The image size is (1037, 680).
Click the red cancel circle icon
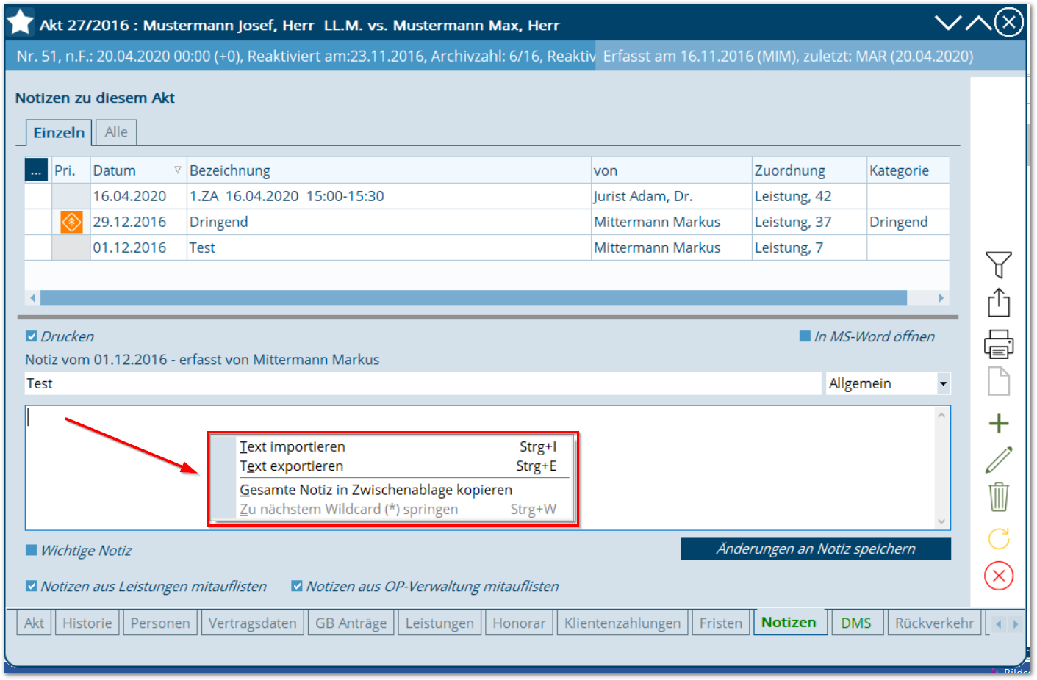click(x=999, y=576)
